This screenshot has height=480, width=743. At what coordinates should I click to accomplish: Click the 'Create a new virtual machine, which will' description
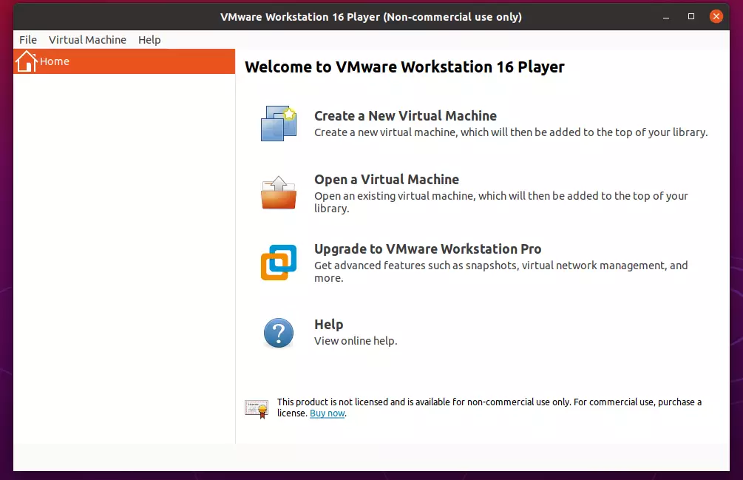pyautogui.click(x=511, y=132)
